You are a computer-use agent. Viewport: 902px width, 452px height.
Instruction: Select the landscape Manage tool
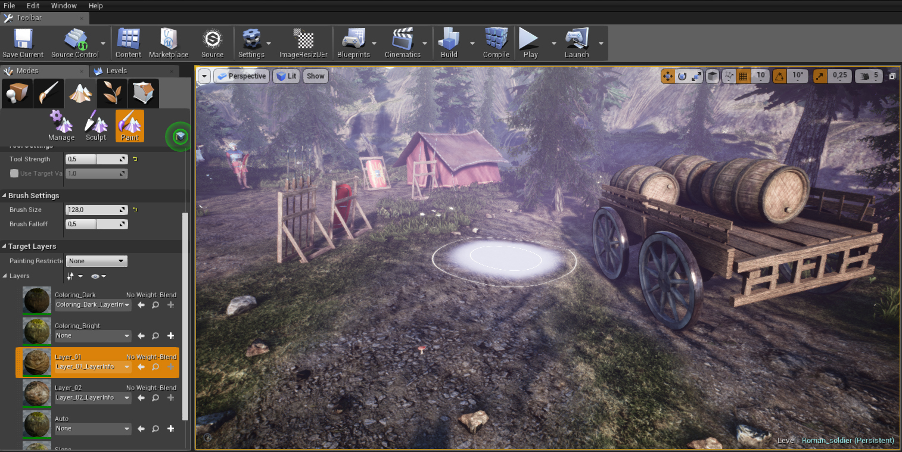(61, 126)
